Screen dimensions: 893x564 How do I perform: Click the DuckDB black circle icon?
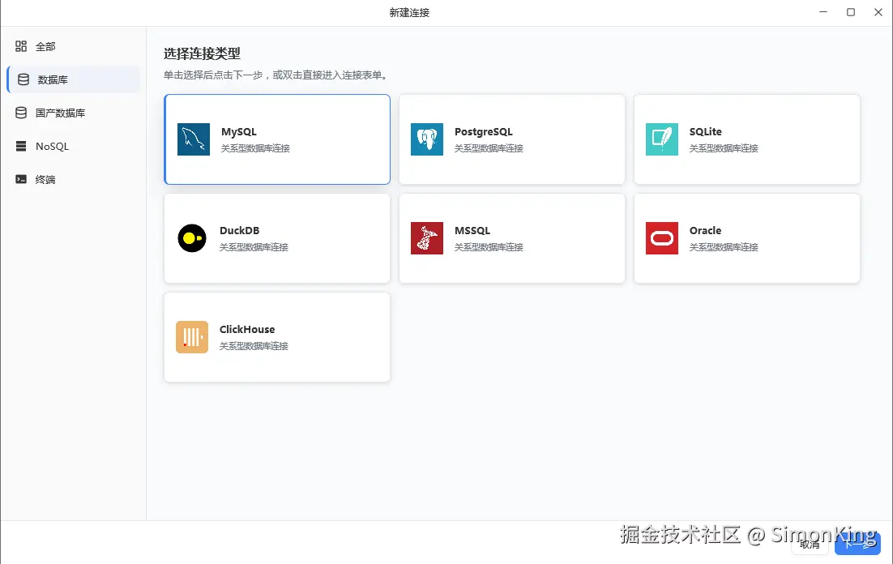pos(192,238)
